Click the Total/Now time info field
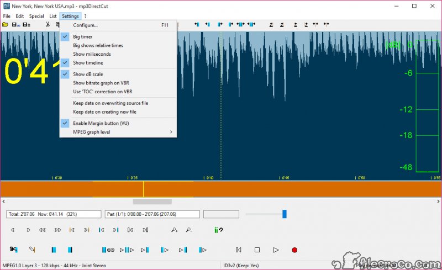The image size is (442, 270). pos(54,214)
